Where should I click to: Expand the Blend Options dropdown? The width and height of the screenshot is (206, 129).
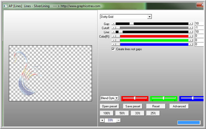coord(117,98)
